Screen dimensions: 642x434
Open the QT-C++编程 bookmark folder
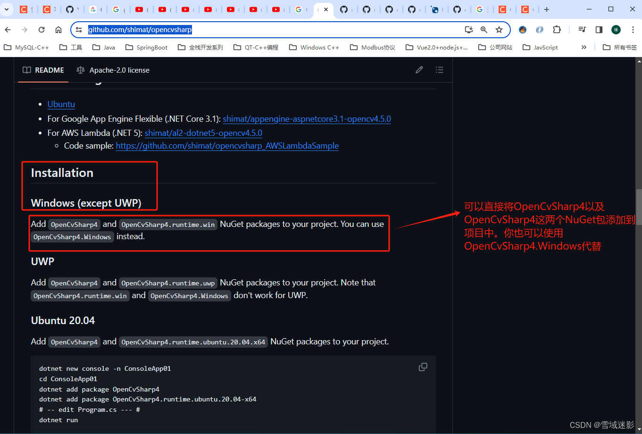pyautogui.click(x=256, y=47)
